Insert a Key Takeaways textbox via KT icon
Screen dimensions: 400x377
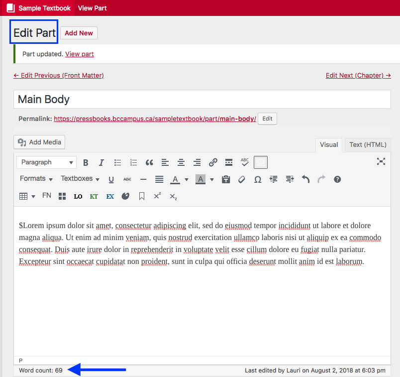(x=94, y=196)
